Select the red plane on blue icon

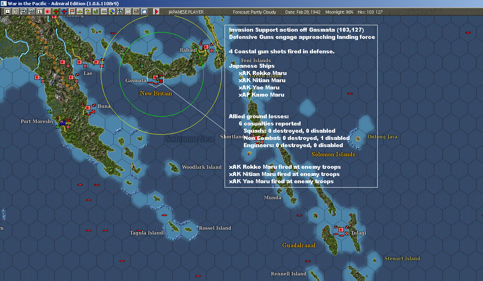coord(64,12)
